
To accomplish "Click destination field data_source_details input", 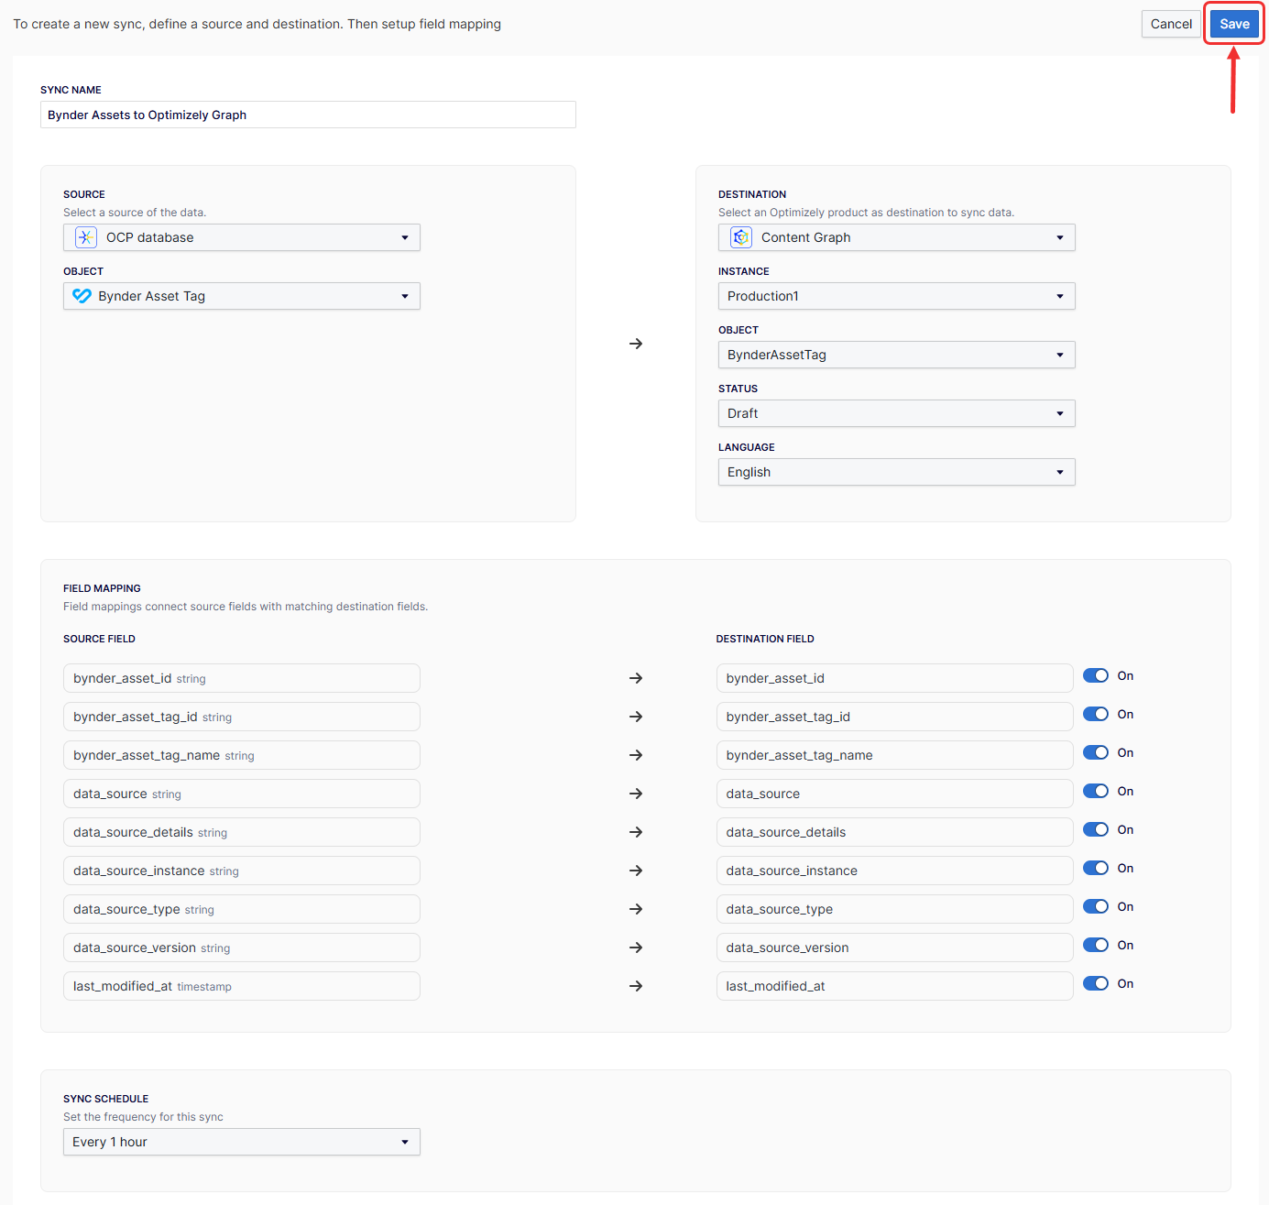I will click(x=894, y=832).
